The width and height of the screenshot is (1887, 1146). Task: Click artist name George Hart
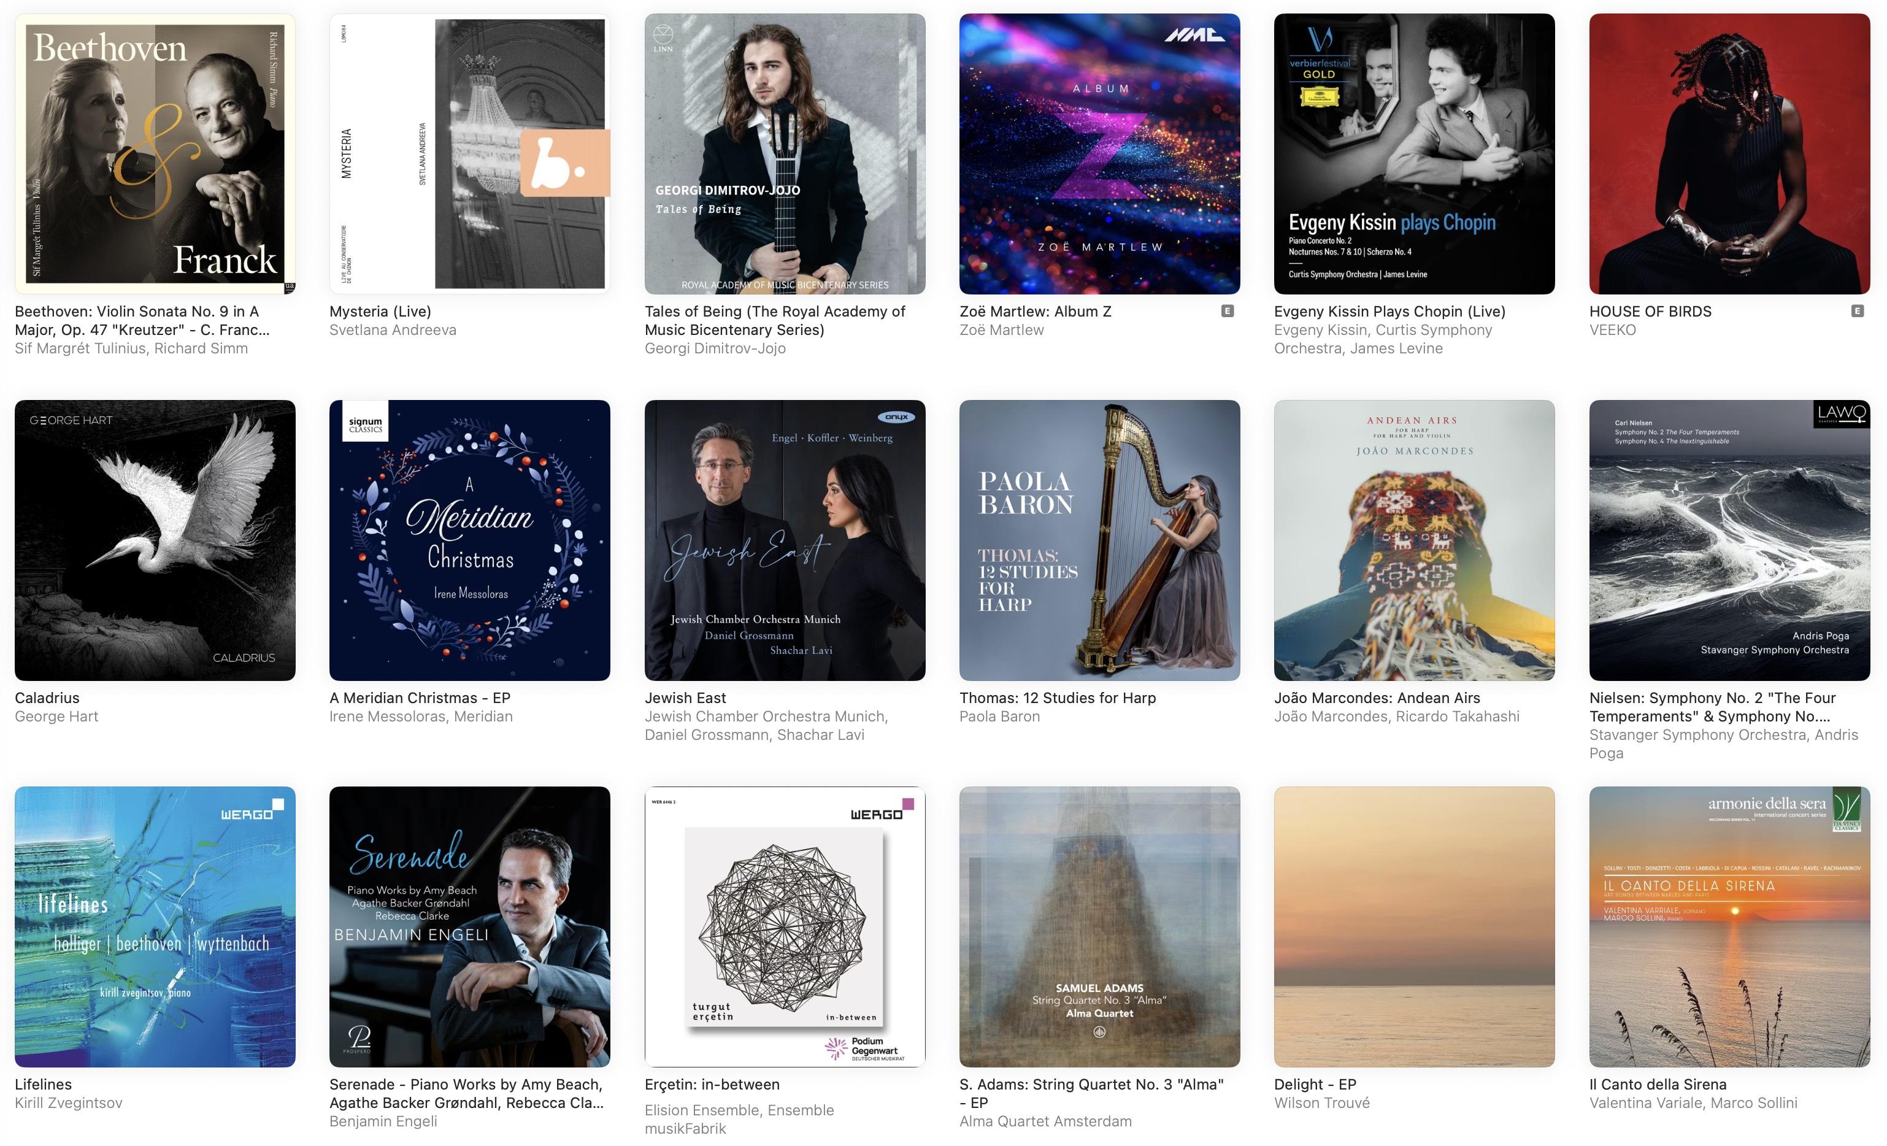[x=56, y=717]
